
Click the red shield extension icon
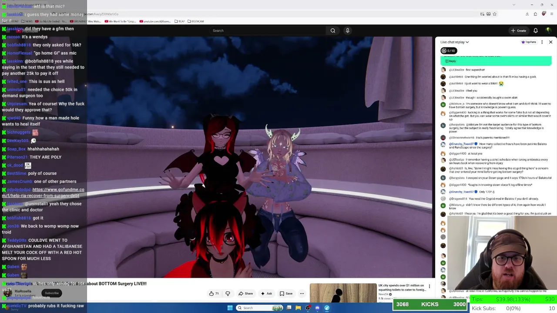(x=544, y=14)
